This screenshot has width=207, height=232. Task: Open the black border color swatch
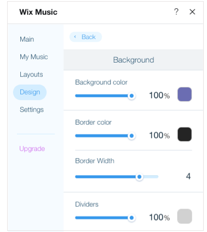pyautogui.click(x=185, y=134)
